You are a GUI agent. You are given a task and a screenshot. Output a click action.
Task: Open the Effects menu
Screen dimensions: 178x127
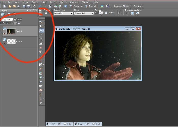pyautogui.click(x=44, y=2)
